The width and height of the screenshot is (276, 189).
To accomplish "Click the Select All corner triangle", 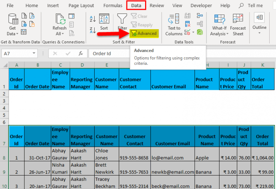I will pos(5,65).
